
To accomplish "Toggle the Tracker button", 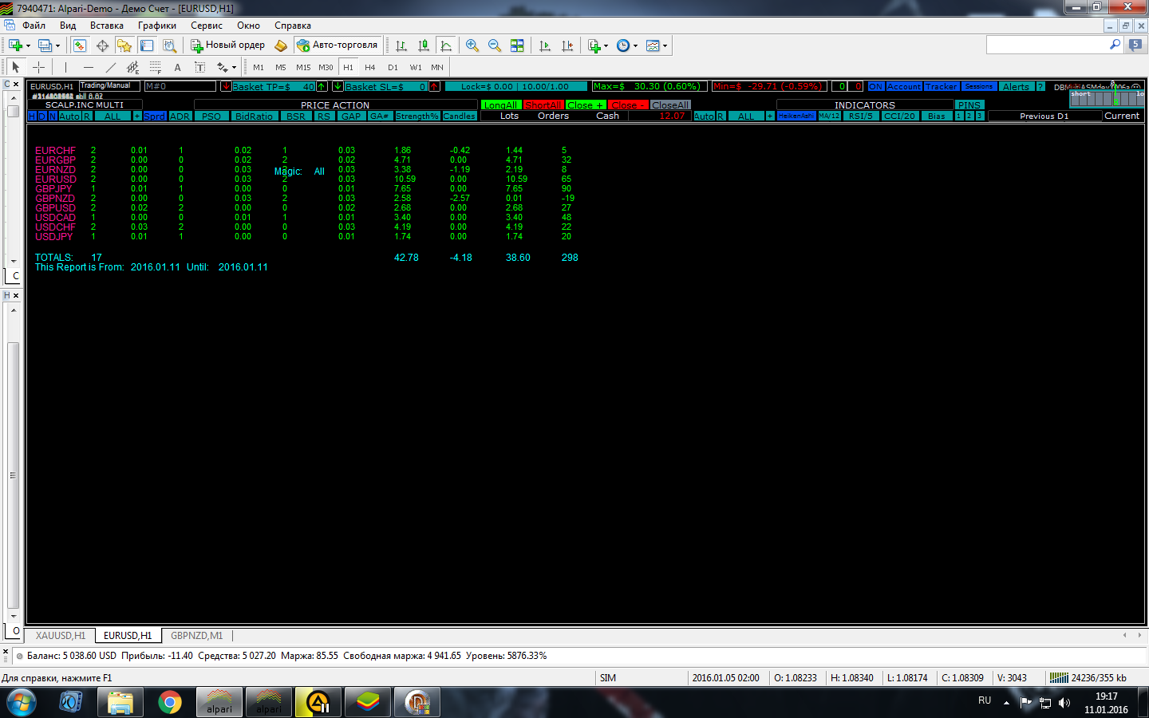I will 941,86.
